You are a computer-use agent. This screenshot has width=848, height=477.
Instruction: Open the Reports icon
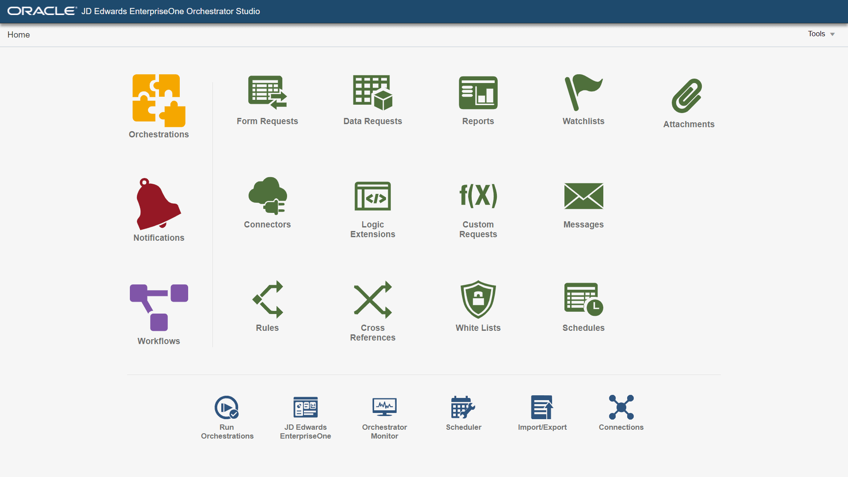(478, 93)
